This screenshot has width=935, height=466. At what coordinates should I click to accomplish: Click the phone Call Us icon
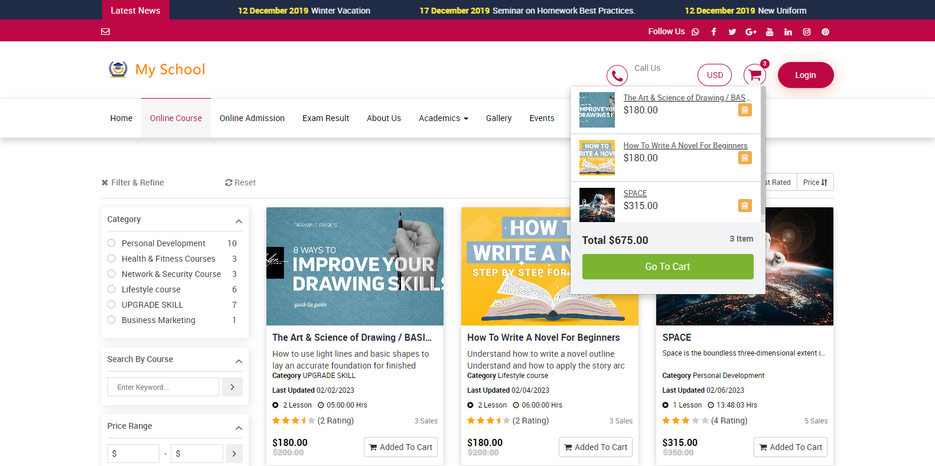point(617,76)
